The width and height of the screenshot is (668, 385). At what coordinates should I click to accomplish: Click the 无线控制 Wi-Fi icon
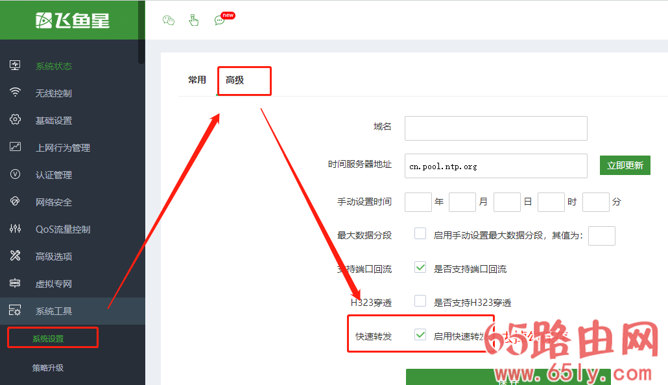[x=15, y=93]
